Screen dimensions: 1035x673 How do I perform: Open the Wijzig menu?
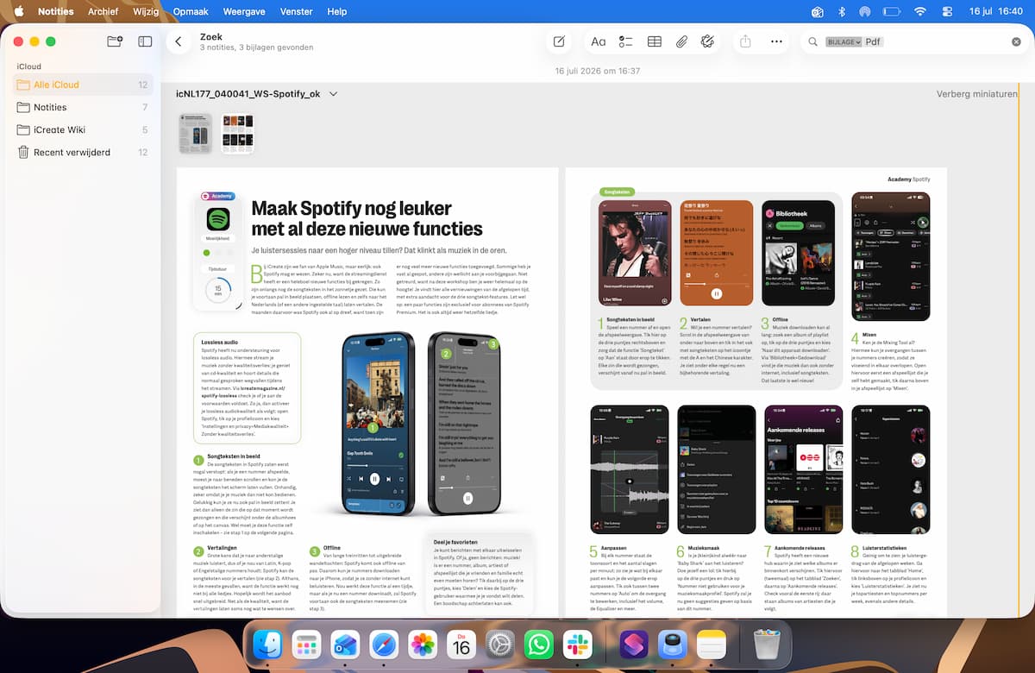tap(146, 11)
